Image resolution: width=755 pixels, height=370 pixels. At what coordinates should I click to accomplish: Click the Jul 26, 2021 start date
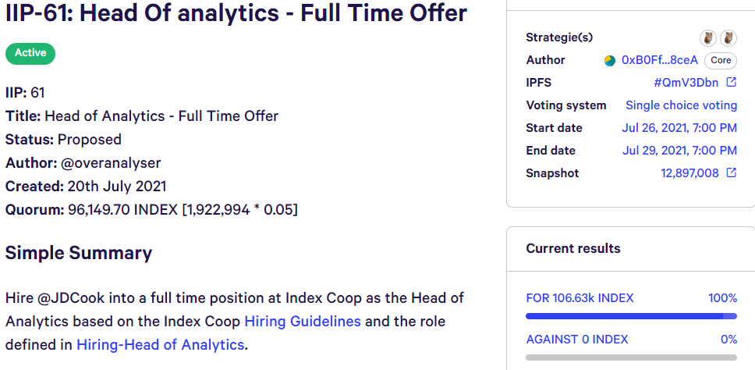coord(679,128)
